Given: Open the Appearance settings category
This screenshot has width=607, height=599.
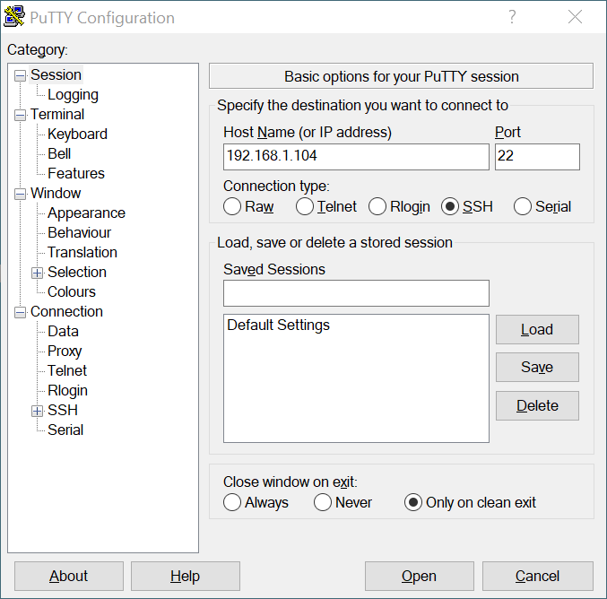Looking at the screenshot, I should [86, 213].
